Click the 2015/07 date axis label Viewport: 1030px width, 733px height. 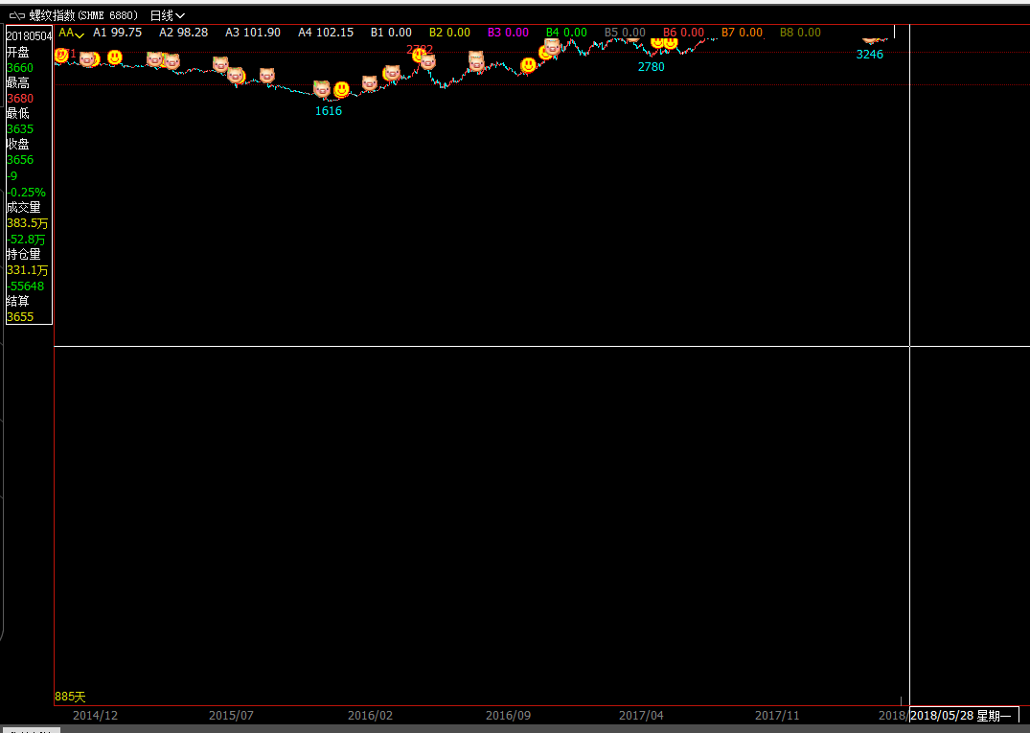[231, 716]
